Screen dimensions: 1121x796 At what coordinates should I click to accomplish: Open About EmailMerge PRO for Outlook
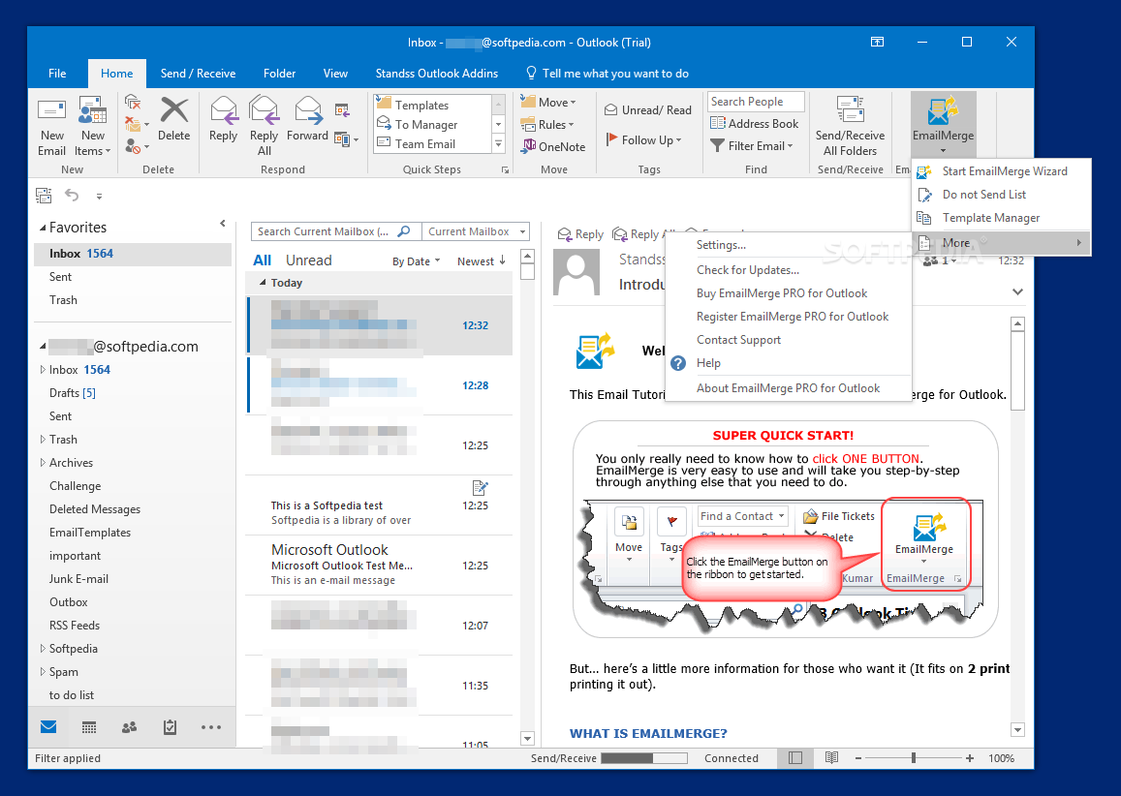788,388
